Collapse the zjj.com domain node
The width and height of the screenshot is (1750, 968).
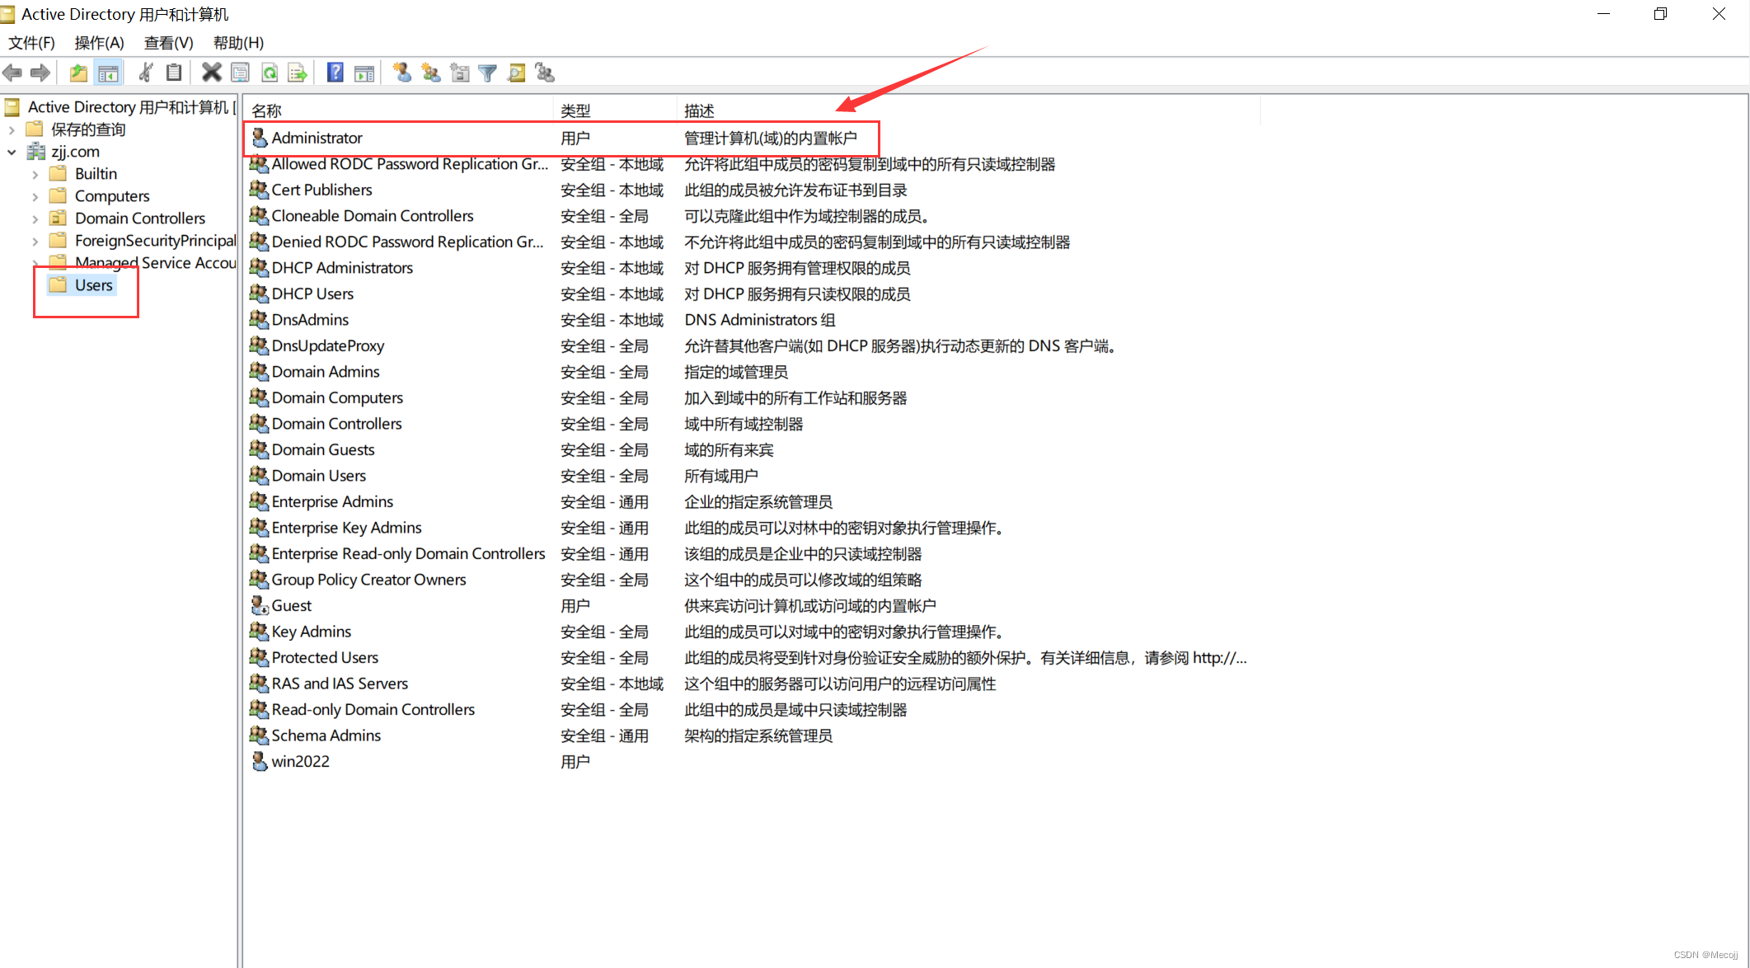tap(12, 152)
